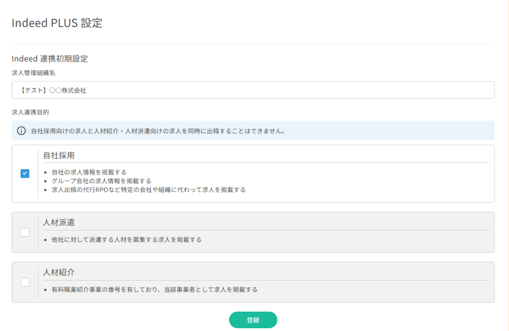This screenshot has width=509, height=331.
Task: Click the info icon in the blue notice
Action: [x=21, y=131]
